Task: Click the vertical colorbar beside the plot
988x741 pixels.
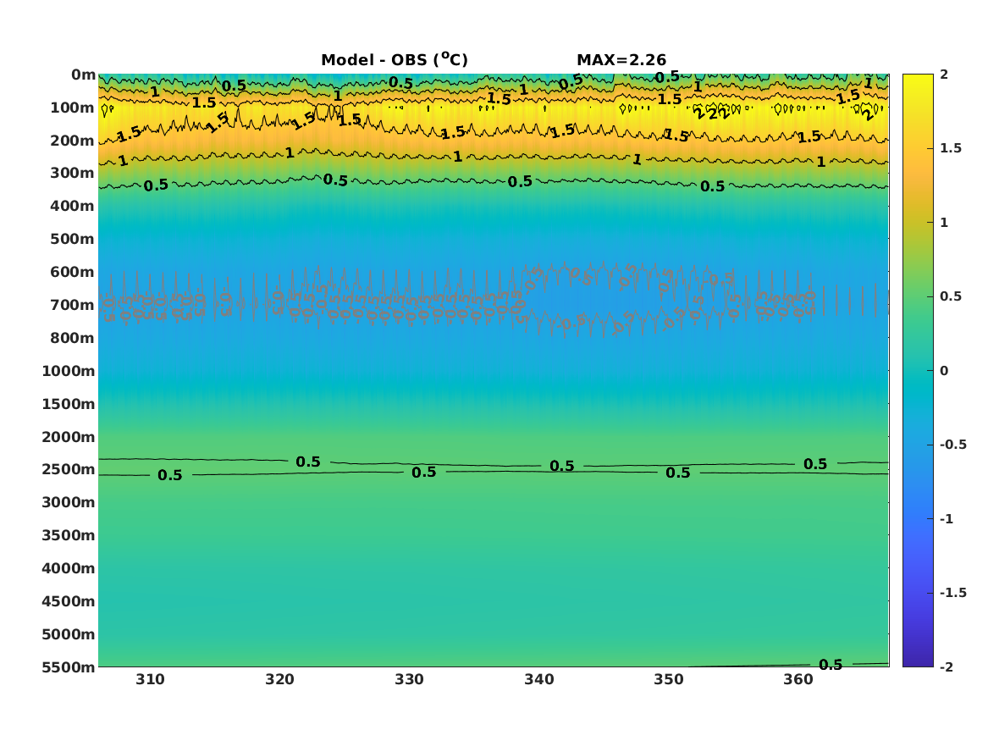Action: [x=918, y=371]
